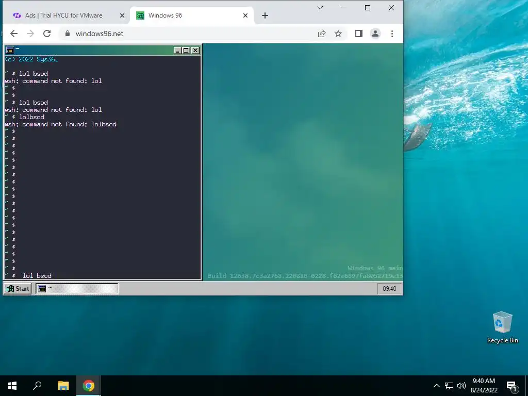The image size is (528, 396).
Task: Show hidden system tray icons
Action: (x=436, y=386)
